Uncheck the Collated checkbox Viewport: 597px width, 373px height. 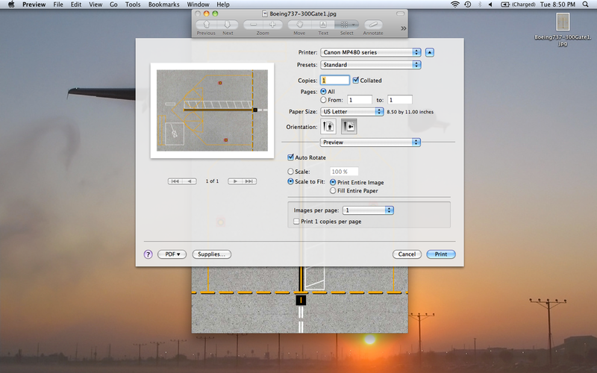[x=356, y=80]
